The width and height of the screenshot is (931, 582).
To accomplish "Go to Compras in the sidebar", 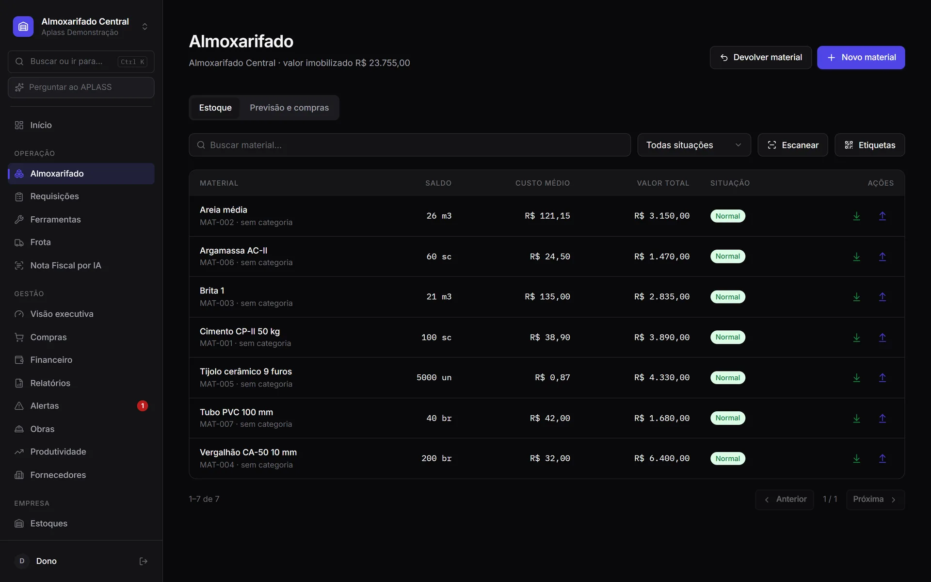I will 81,337.
